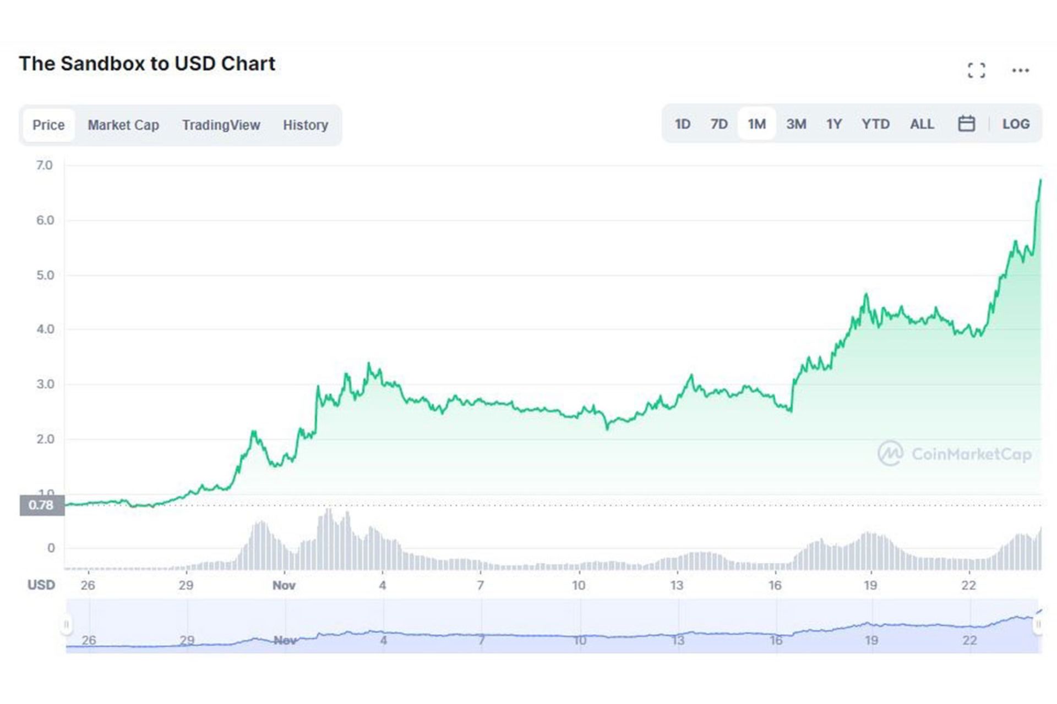Viewport: 1057px width, 704px height.
Task: Select the 1Y time range
Action: click(x=834, y=124)
